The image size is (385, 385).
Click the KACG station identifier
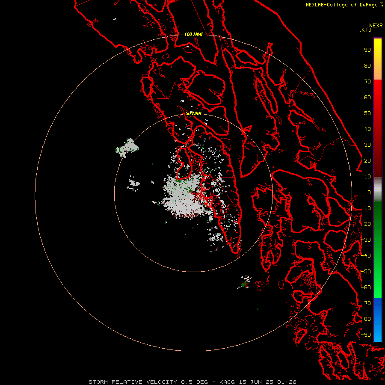coord(227,382)
